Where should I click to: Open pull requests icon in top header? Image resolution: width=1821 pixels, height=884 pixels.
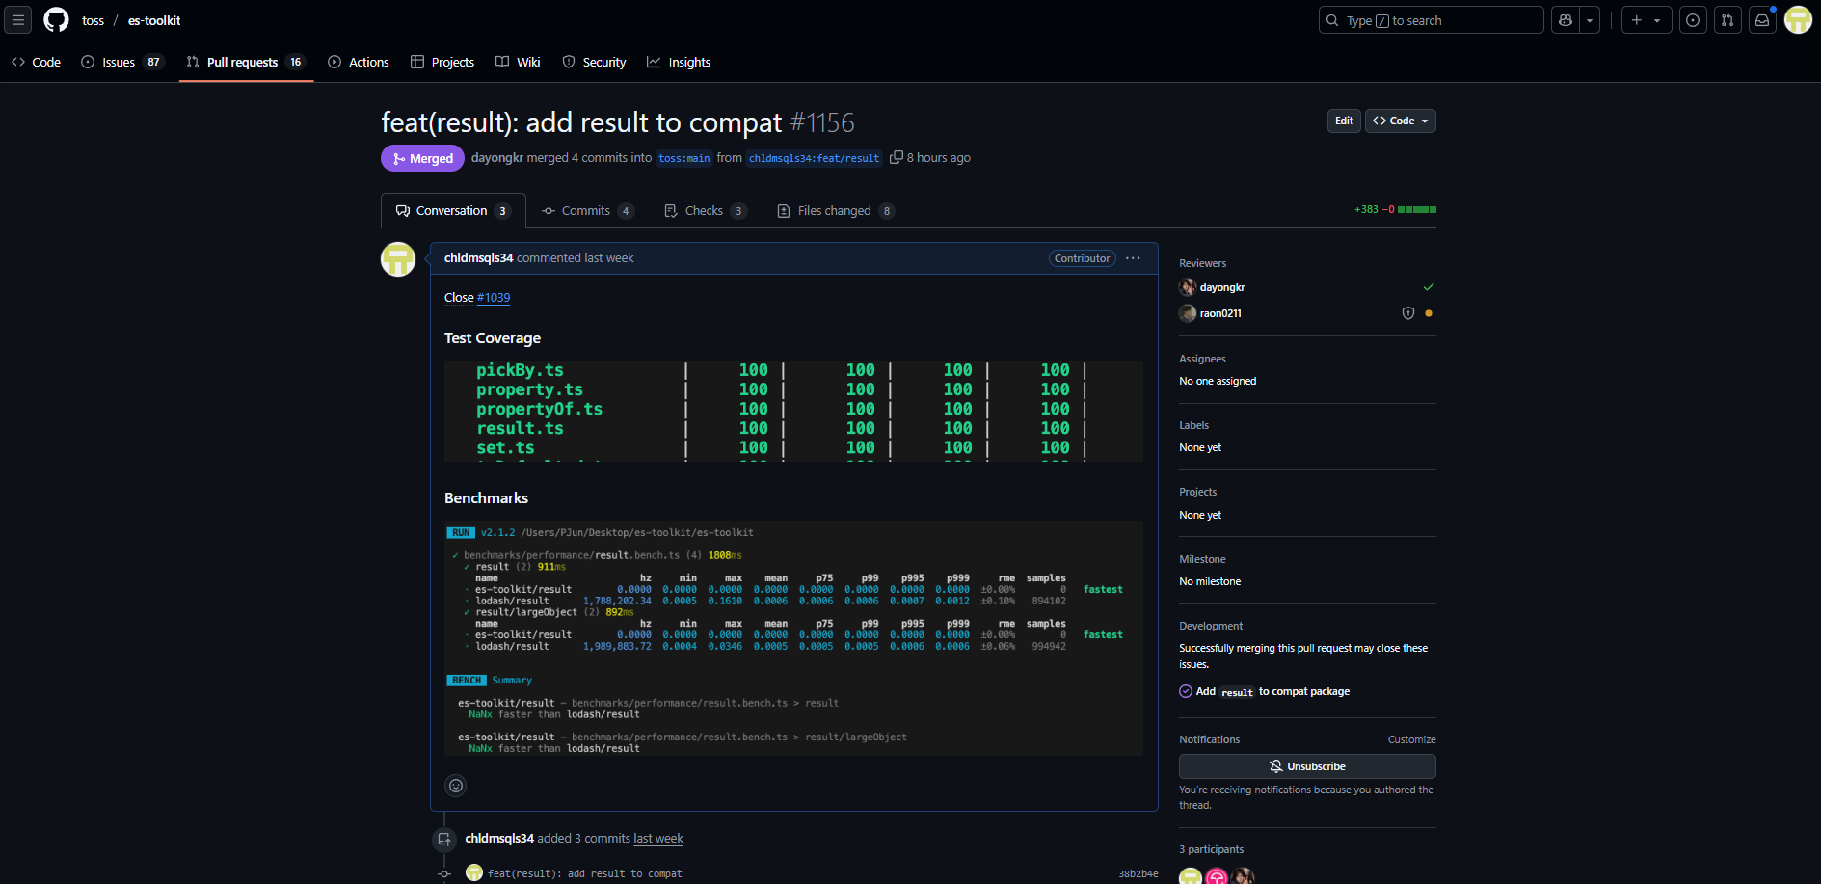(x=1727, y=20)
